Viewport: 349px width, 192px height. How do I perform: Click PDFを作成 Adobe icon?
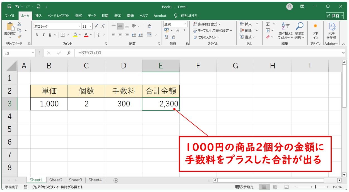(332, 31)
